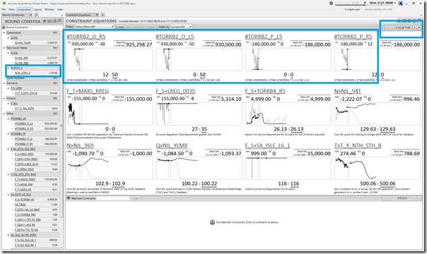Collapse the Queensland region group
The width and height of the screenshot is (427, 254).
[4, 32]
